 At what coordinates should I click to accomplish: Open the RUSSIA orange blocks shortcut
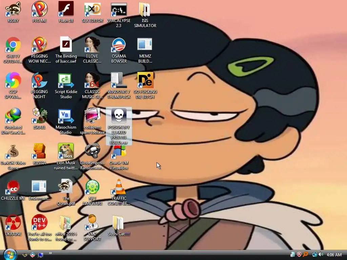39,151
